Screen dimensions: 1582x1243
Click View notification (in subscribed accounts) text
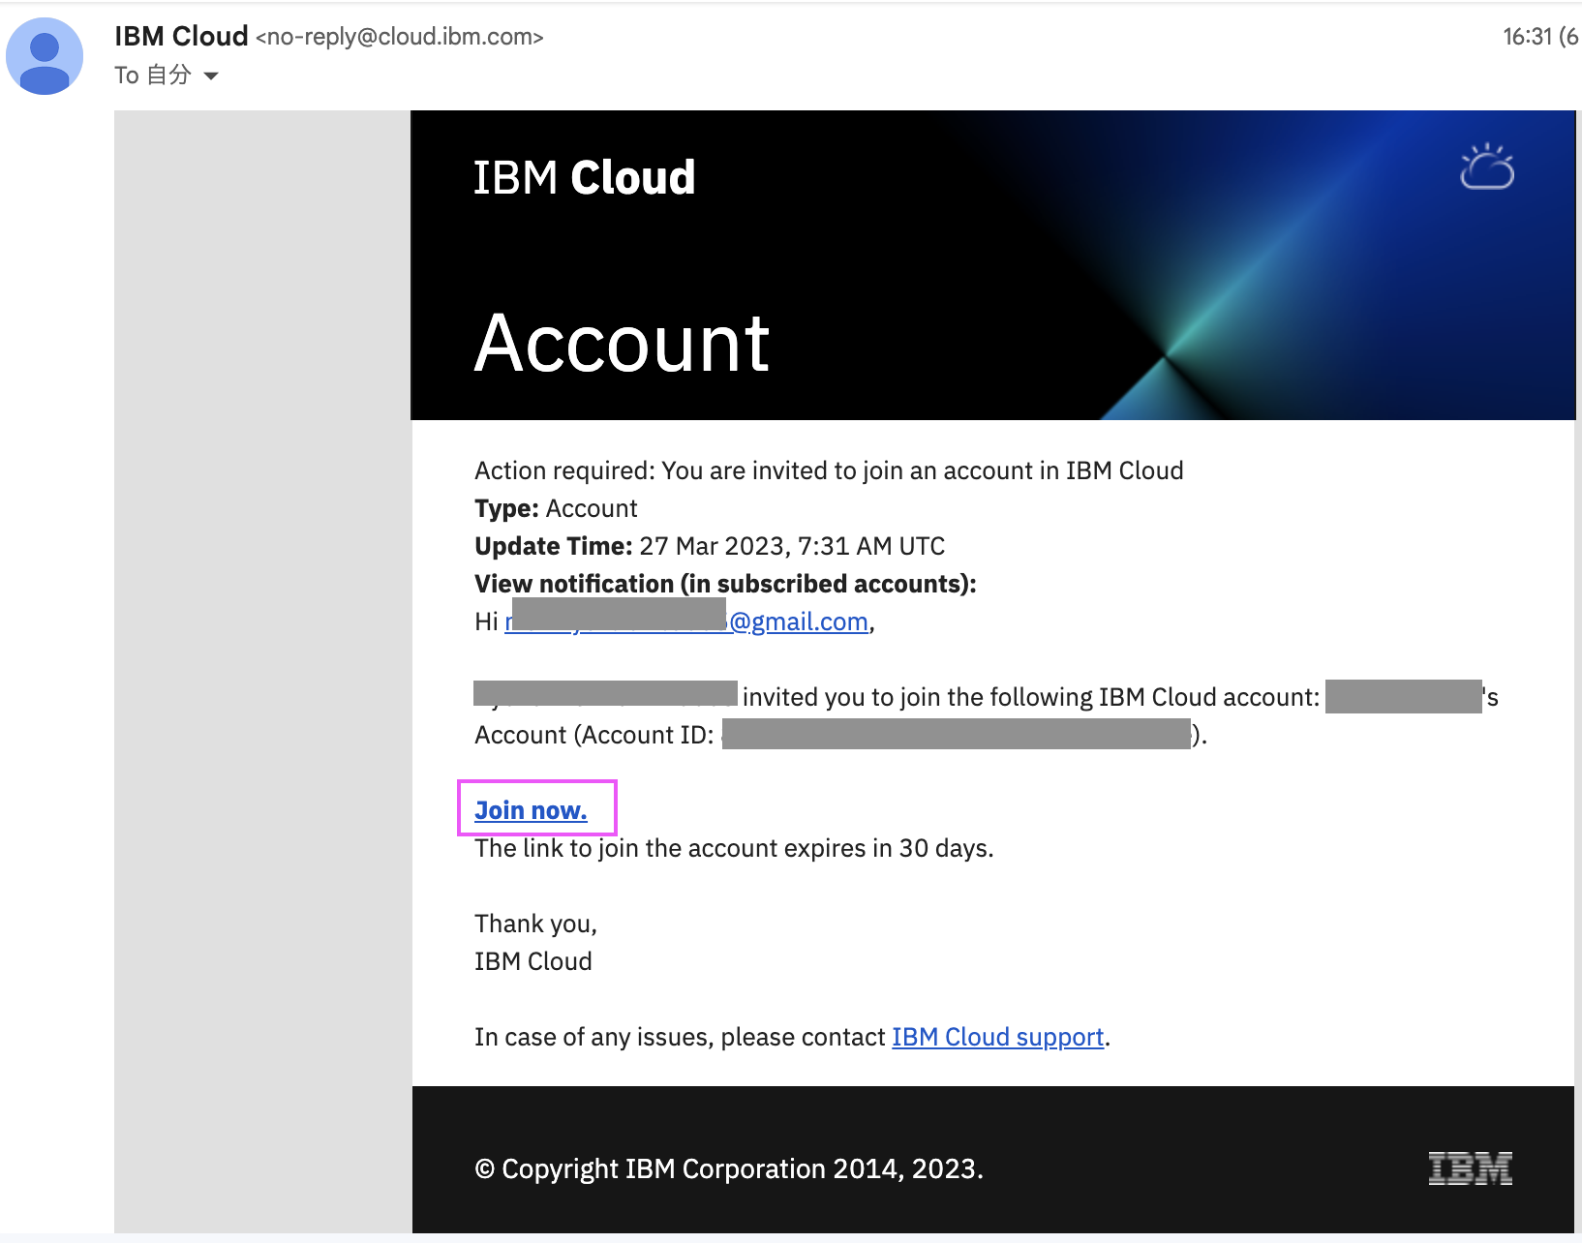point(725,584)
